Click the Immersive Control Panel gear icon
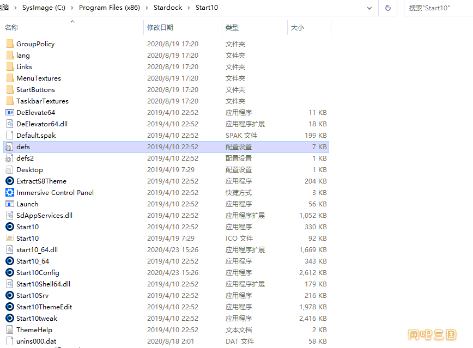Screen dimensions: 473x348 pos(10,192)
